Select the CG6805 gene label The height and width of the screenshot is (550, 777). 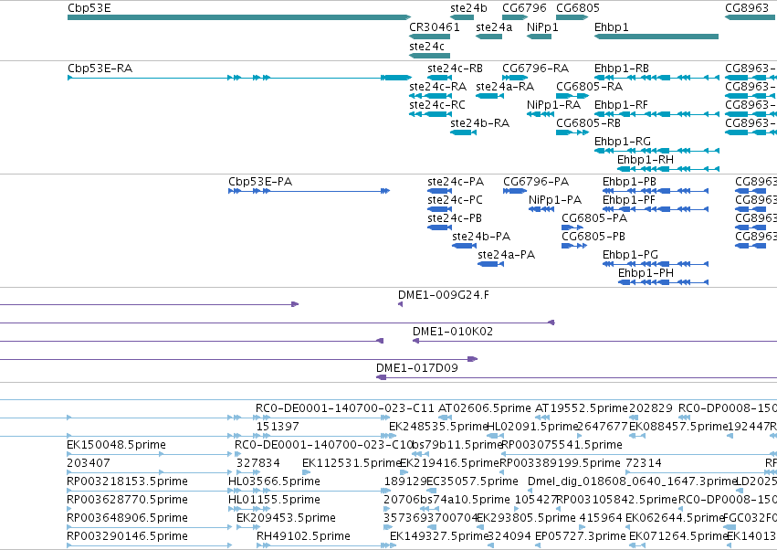(x=578, y=8)
